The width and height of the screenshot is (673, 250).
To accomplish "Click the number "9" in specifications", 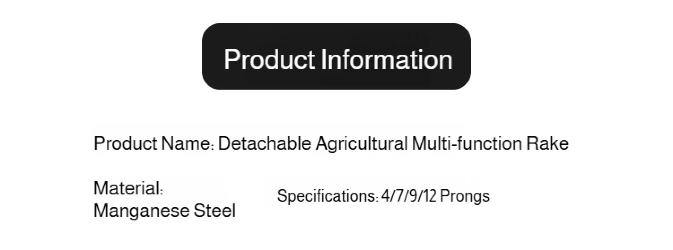I will click(413, 196).
